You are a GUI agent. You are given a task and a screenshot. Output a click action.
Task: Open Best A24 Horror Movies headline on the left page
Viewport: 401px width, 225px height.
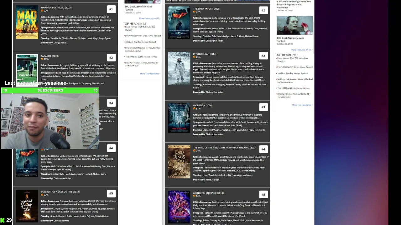tap(142, 64)
